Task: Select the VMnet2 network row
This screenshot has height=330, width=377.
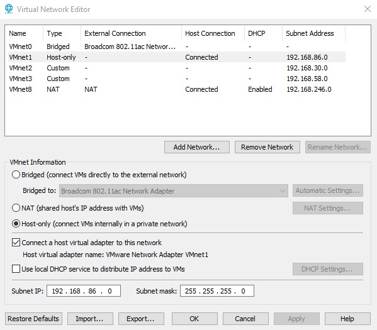Action: point(177,68)
